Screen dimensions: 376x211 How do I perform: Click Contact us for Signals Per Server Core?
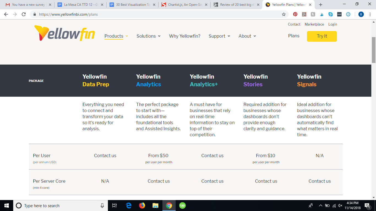[320, 181]
